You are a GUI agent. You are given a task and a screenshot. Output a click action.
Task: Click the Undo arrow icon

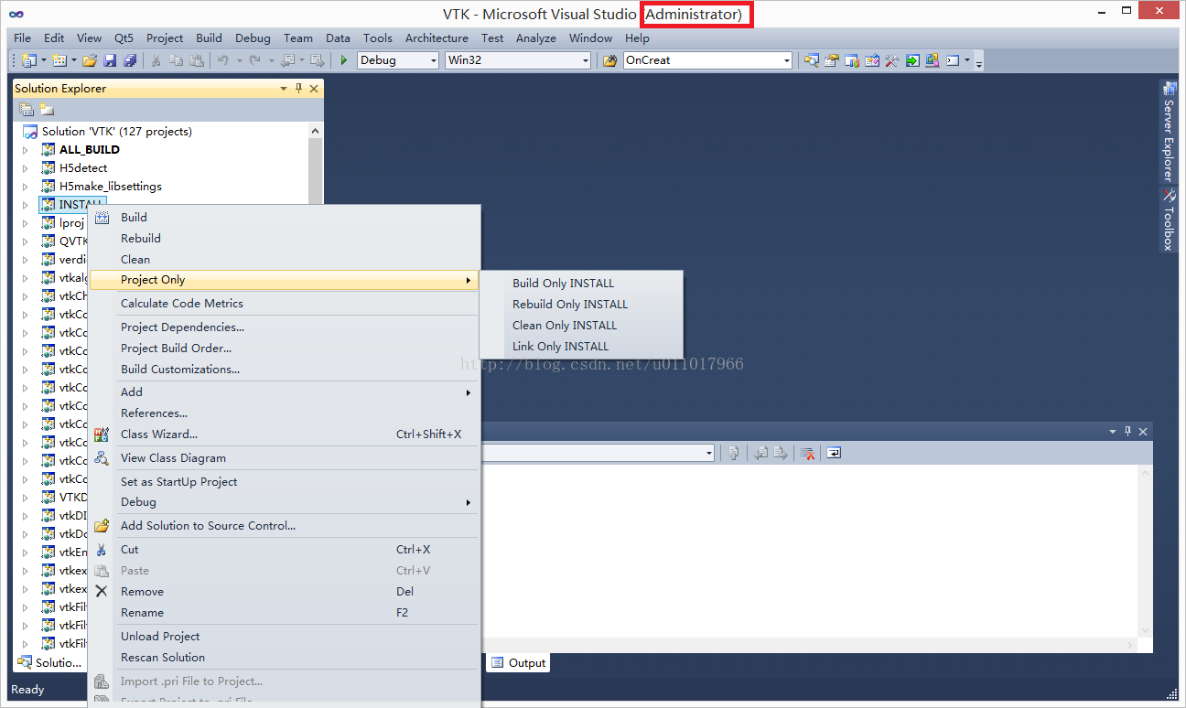[x=223, y=60]
